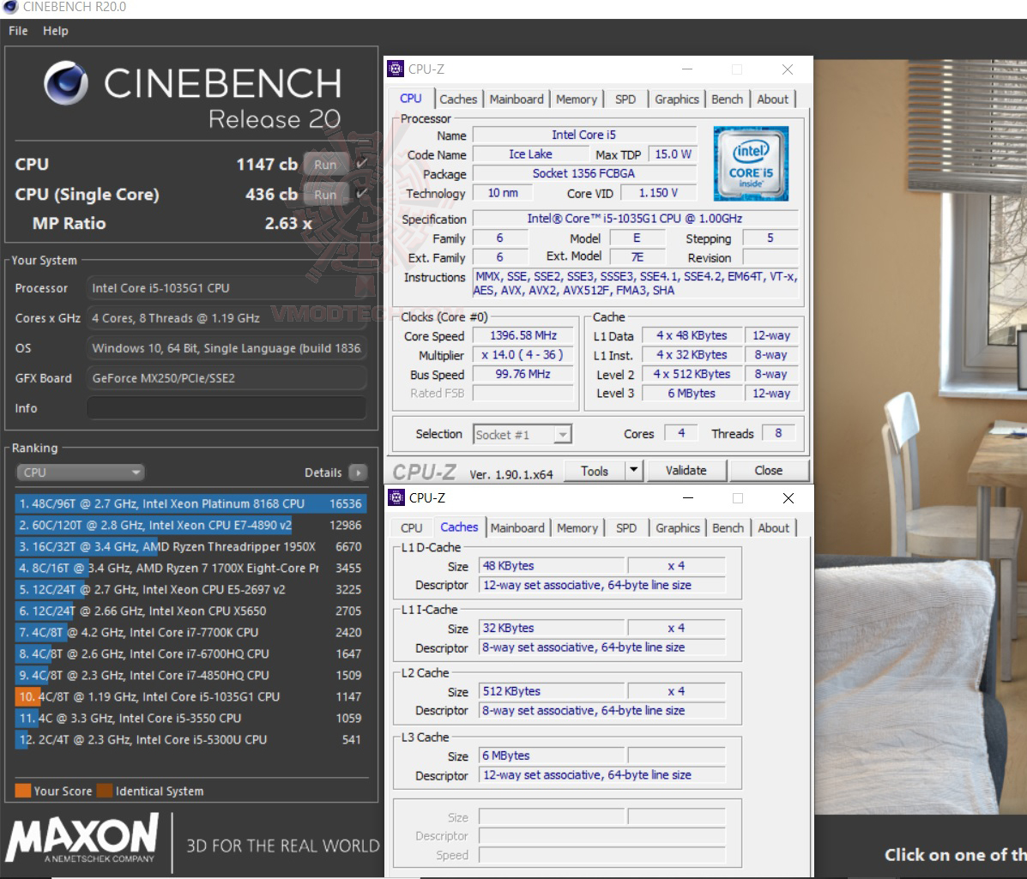The height and width of the screenshot is (879, 1027).
Task: Click the OS field showing Windows 10
Action: [x=226, y=348]
